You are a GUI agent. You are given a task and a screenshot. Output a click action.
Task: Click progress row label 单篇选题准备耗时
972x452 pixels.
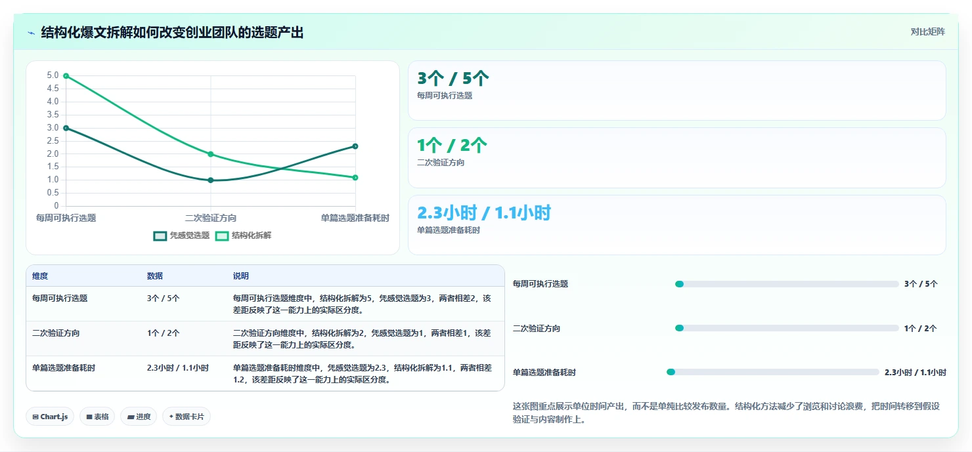[x=544, y=372]
